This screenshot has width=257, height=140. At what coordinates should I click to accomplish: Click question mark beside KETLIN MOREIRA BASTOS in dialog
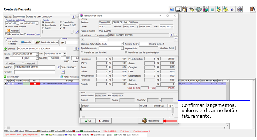click(x=172, y=35)
